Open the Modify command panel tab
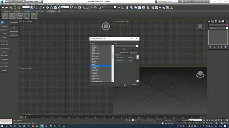Viewport: 229px width, 128px height. (213, 21)
